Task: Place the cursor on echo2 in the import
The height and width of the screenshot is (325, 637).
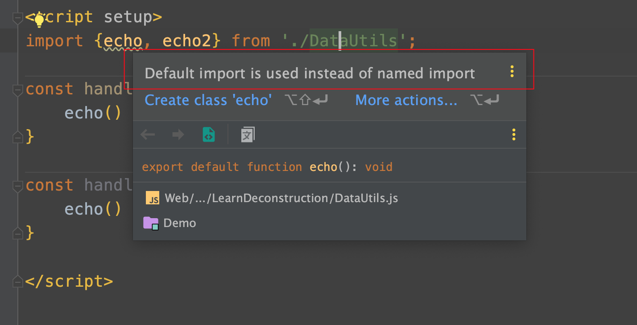Action: click(x=186, y=41)
